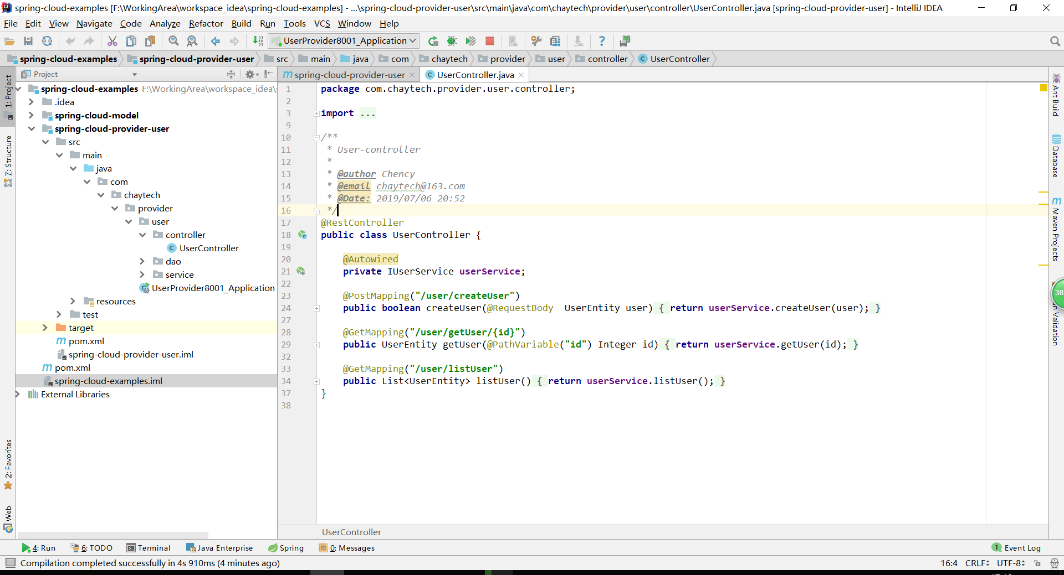Click the Help question mark icon
Screen dimensions: 1064x575
click(x=602, y=41)
